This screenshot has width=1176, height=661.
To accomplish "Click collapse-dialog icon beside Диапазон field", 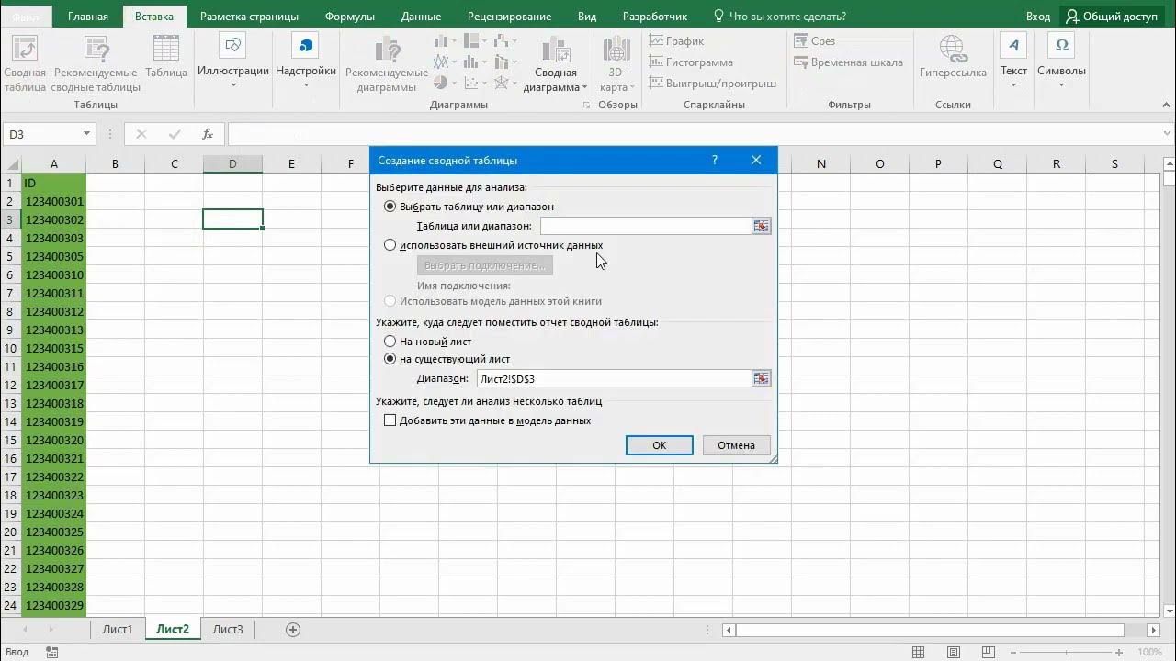I will point(761,378).
